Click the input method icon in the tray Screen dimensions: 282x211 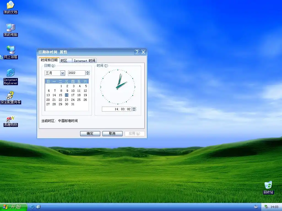point(256,207)
